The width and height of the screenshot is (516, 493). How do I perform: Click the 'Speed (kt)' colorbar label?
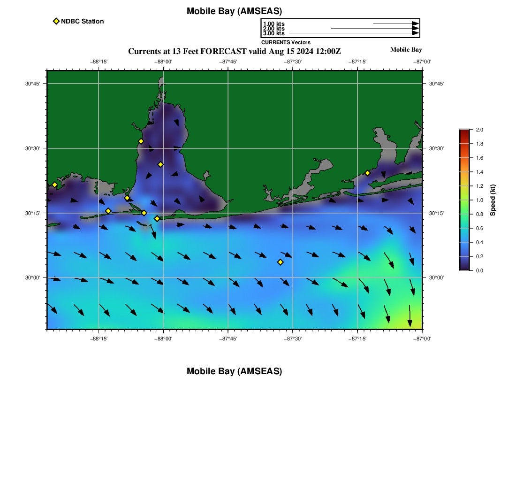click(493, 200)
